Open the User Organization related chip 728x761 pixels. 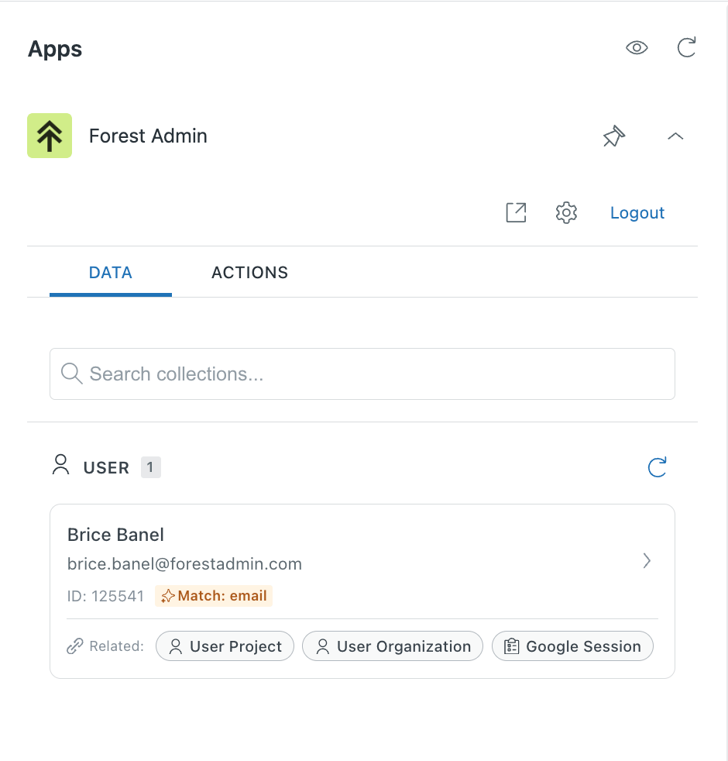pos(393,646)
